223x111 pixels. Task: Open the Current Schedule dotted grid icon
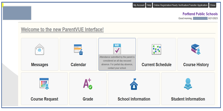tap(156, 49)
